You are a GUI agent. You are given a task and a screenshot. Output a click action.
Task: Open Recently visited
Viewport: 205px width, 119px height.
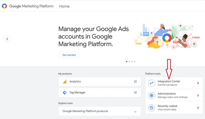click(174, 108)
